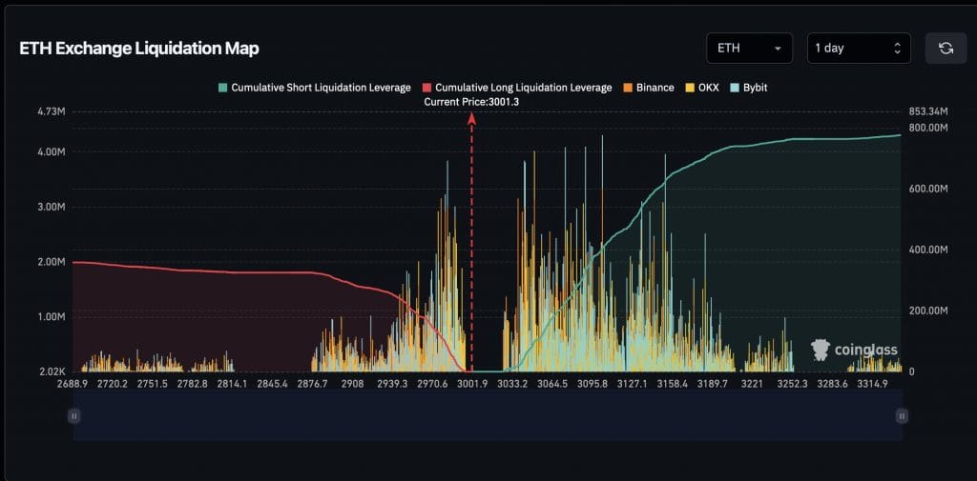Click the 2908 price axis label
Screen dimensions: 977x481
click(352, 384)
